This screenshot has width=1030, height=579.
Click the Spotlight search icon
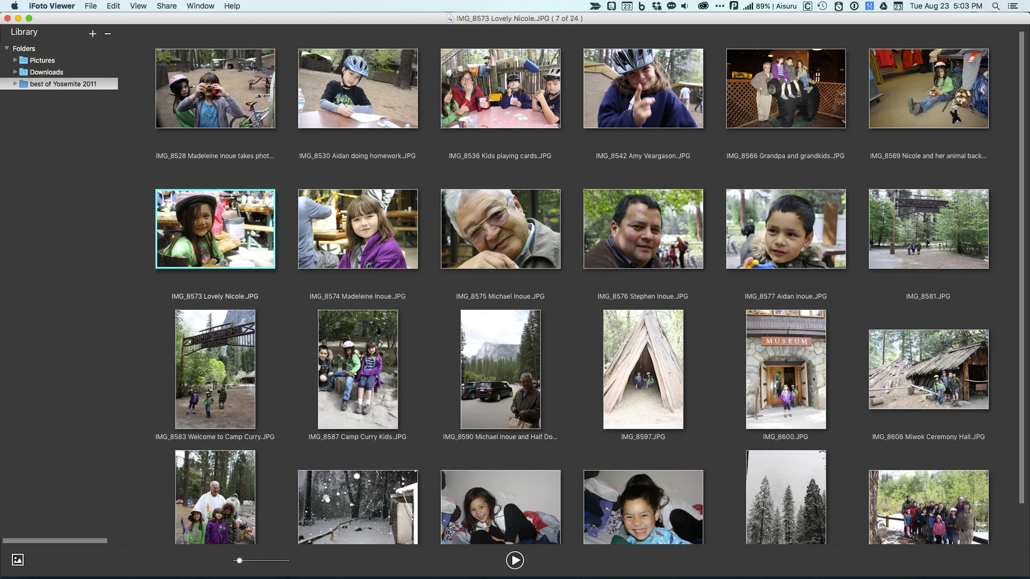995,6
